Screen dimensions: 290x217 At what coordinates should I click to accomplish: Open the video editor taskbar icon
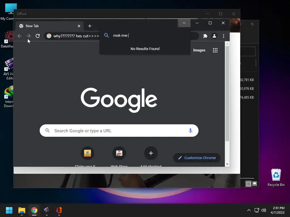click(47, 210)
